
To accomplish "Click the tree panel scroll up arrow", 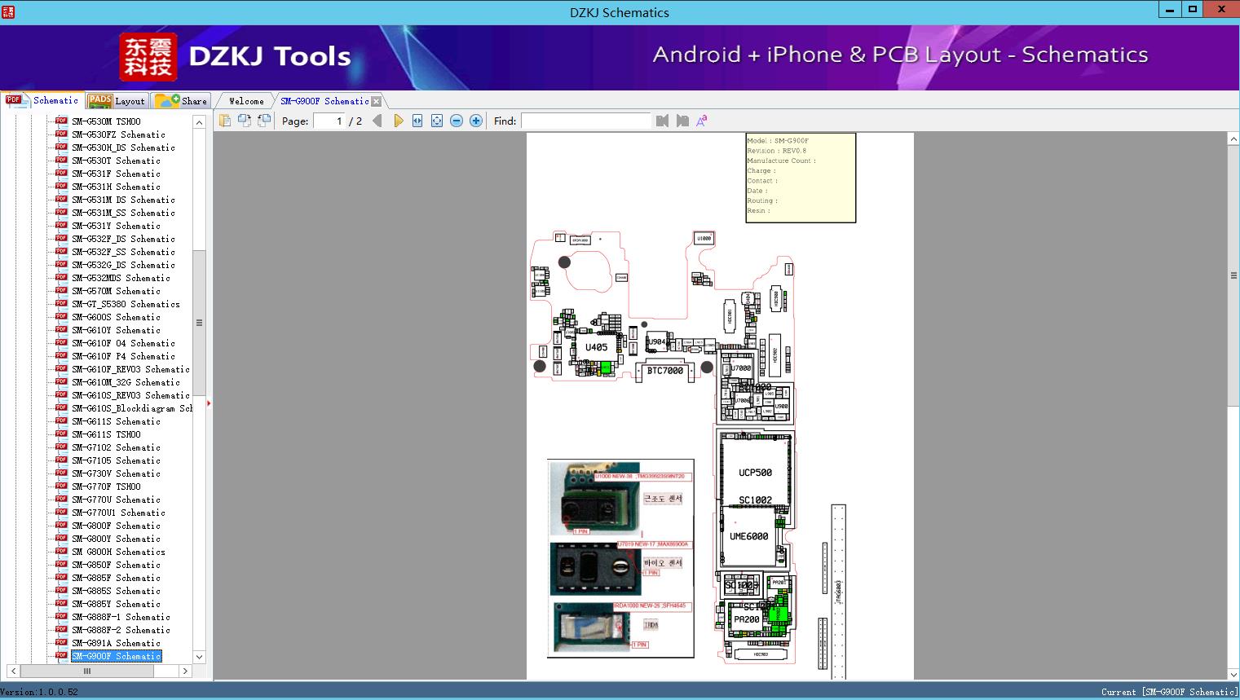I will click(x=199, y=121).
